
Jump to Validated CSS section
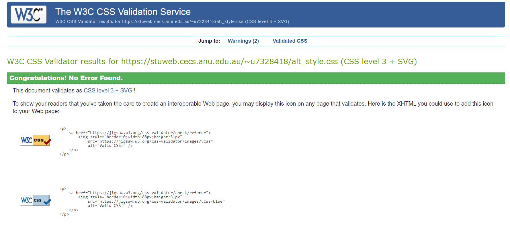click(290, 41)
